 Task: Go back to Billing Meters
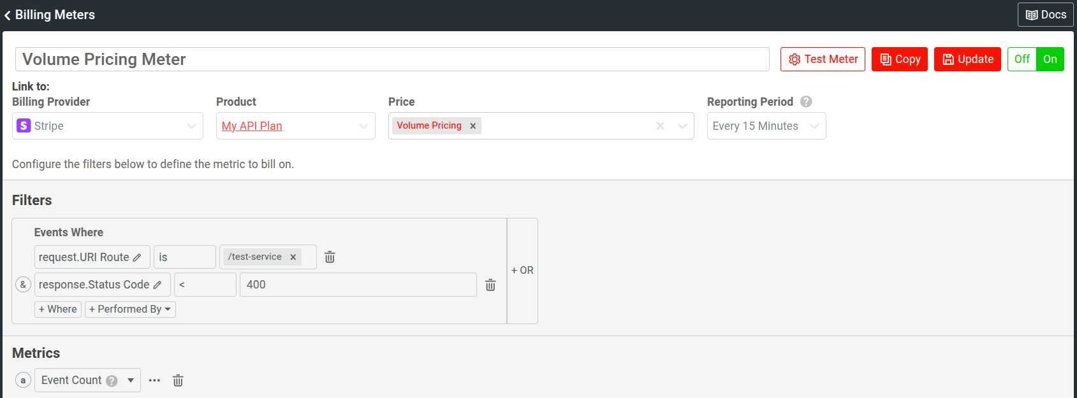point(50,15)
